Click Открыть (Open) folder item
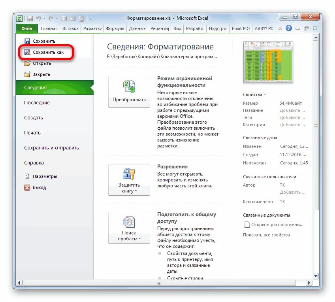 click(38, 63)
